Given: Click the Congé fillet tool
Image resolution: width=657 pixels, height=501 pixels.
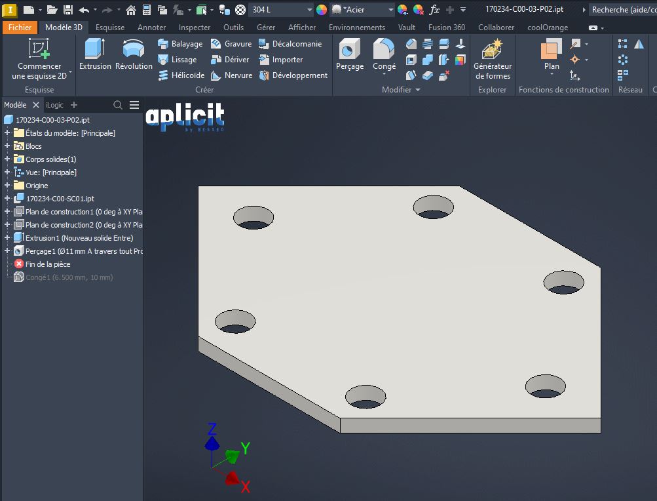Looking at the screenshot, I should click(x=384, y=54).
